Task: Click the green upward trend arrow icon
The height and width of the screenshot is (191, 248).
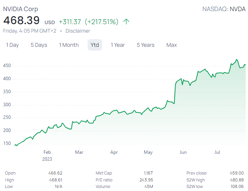Action: (x=126, y=21)
